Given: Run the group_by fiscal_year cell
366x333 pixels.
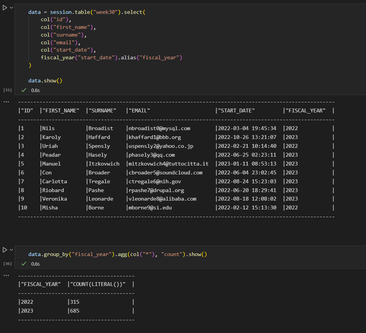Looking at the screenshot, I should [x=5, y=250].
